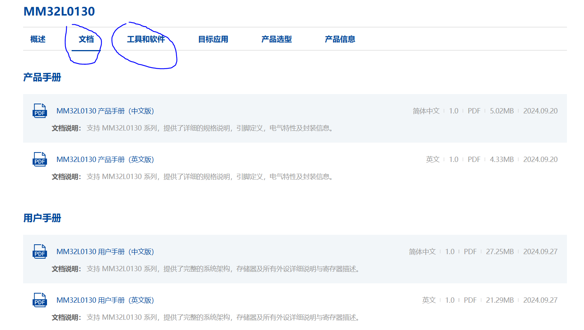This screenshot has width=584, height=330.
Task: Click PDF icon for 用户手册 (英文版)
Action: click(x=40, y=300)
